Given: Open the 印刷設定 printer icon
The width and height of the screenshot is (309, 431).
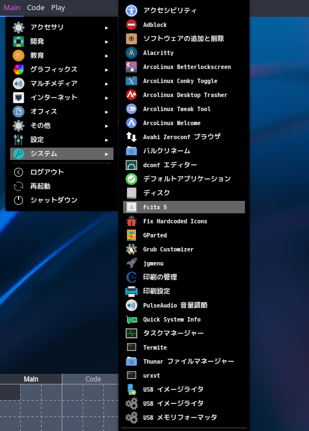Looking at the screenshot, I should (131, 291).
